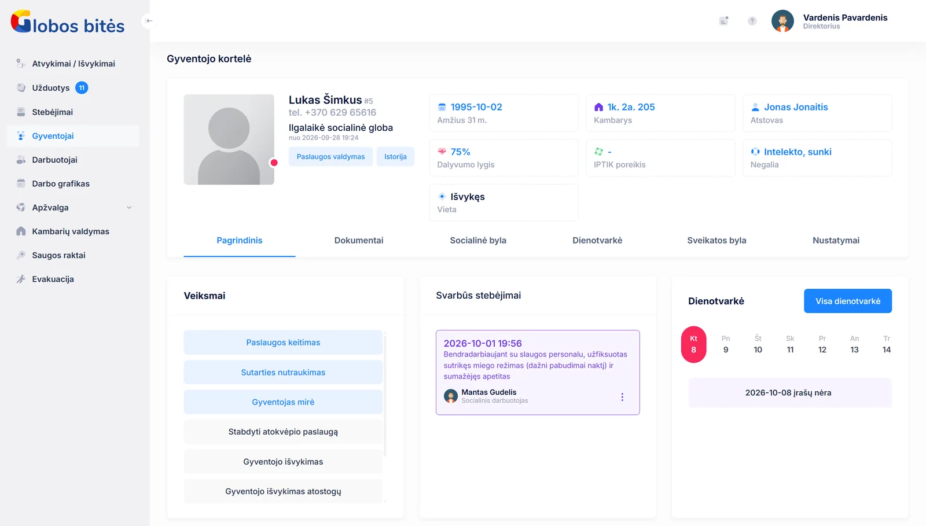Screen dimensions: 926x526
Task: Click the red status dot on the photo
Action: pyautogui.click(x=274, y=163)
